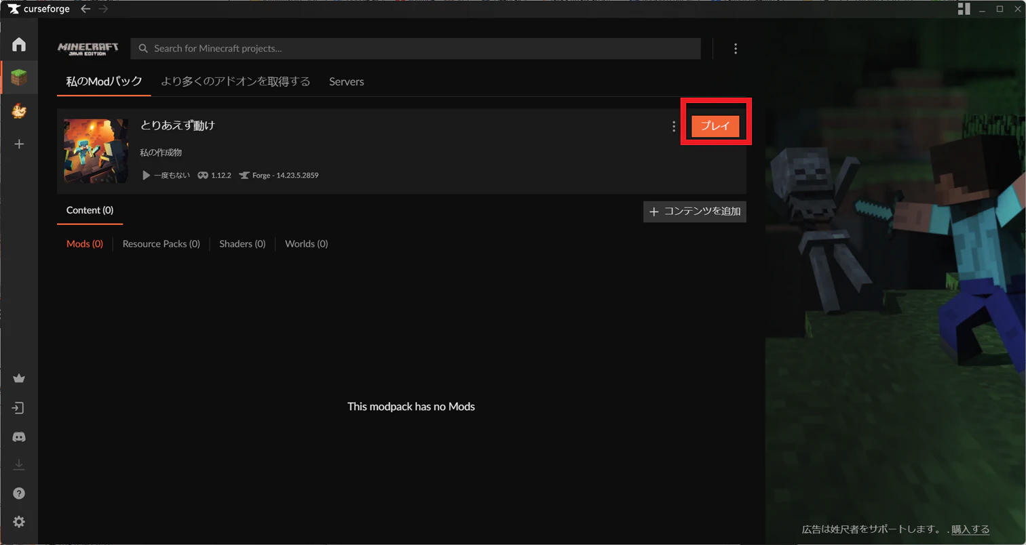
Task: Click the modpack thumbnail image
Action: (x=96, y=151)
